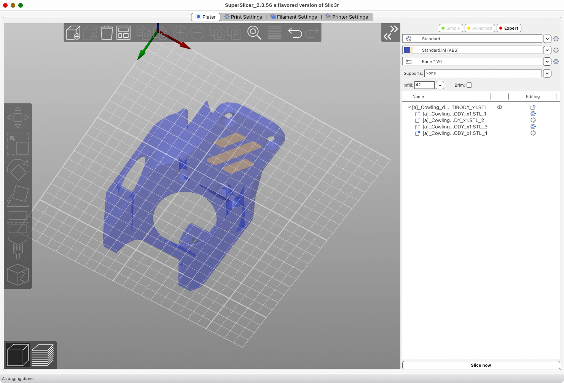
Task: Select the Cowling STL_4 modifier part
Action: click(x=455, y=133)
